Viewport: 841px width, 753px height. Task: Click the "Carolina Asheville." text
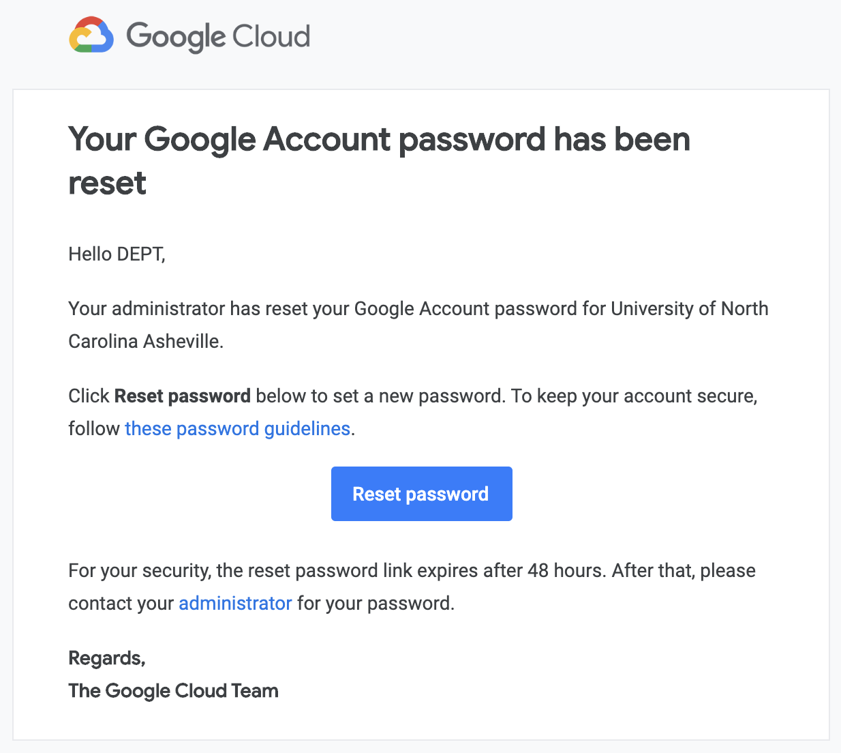[145, 341]
